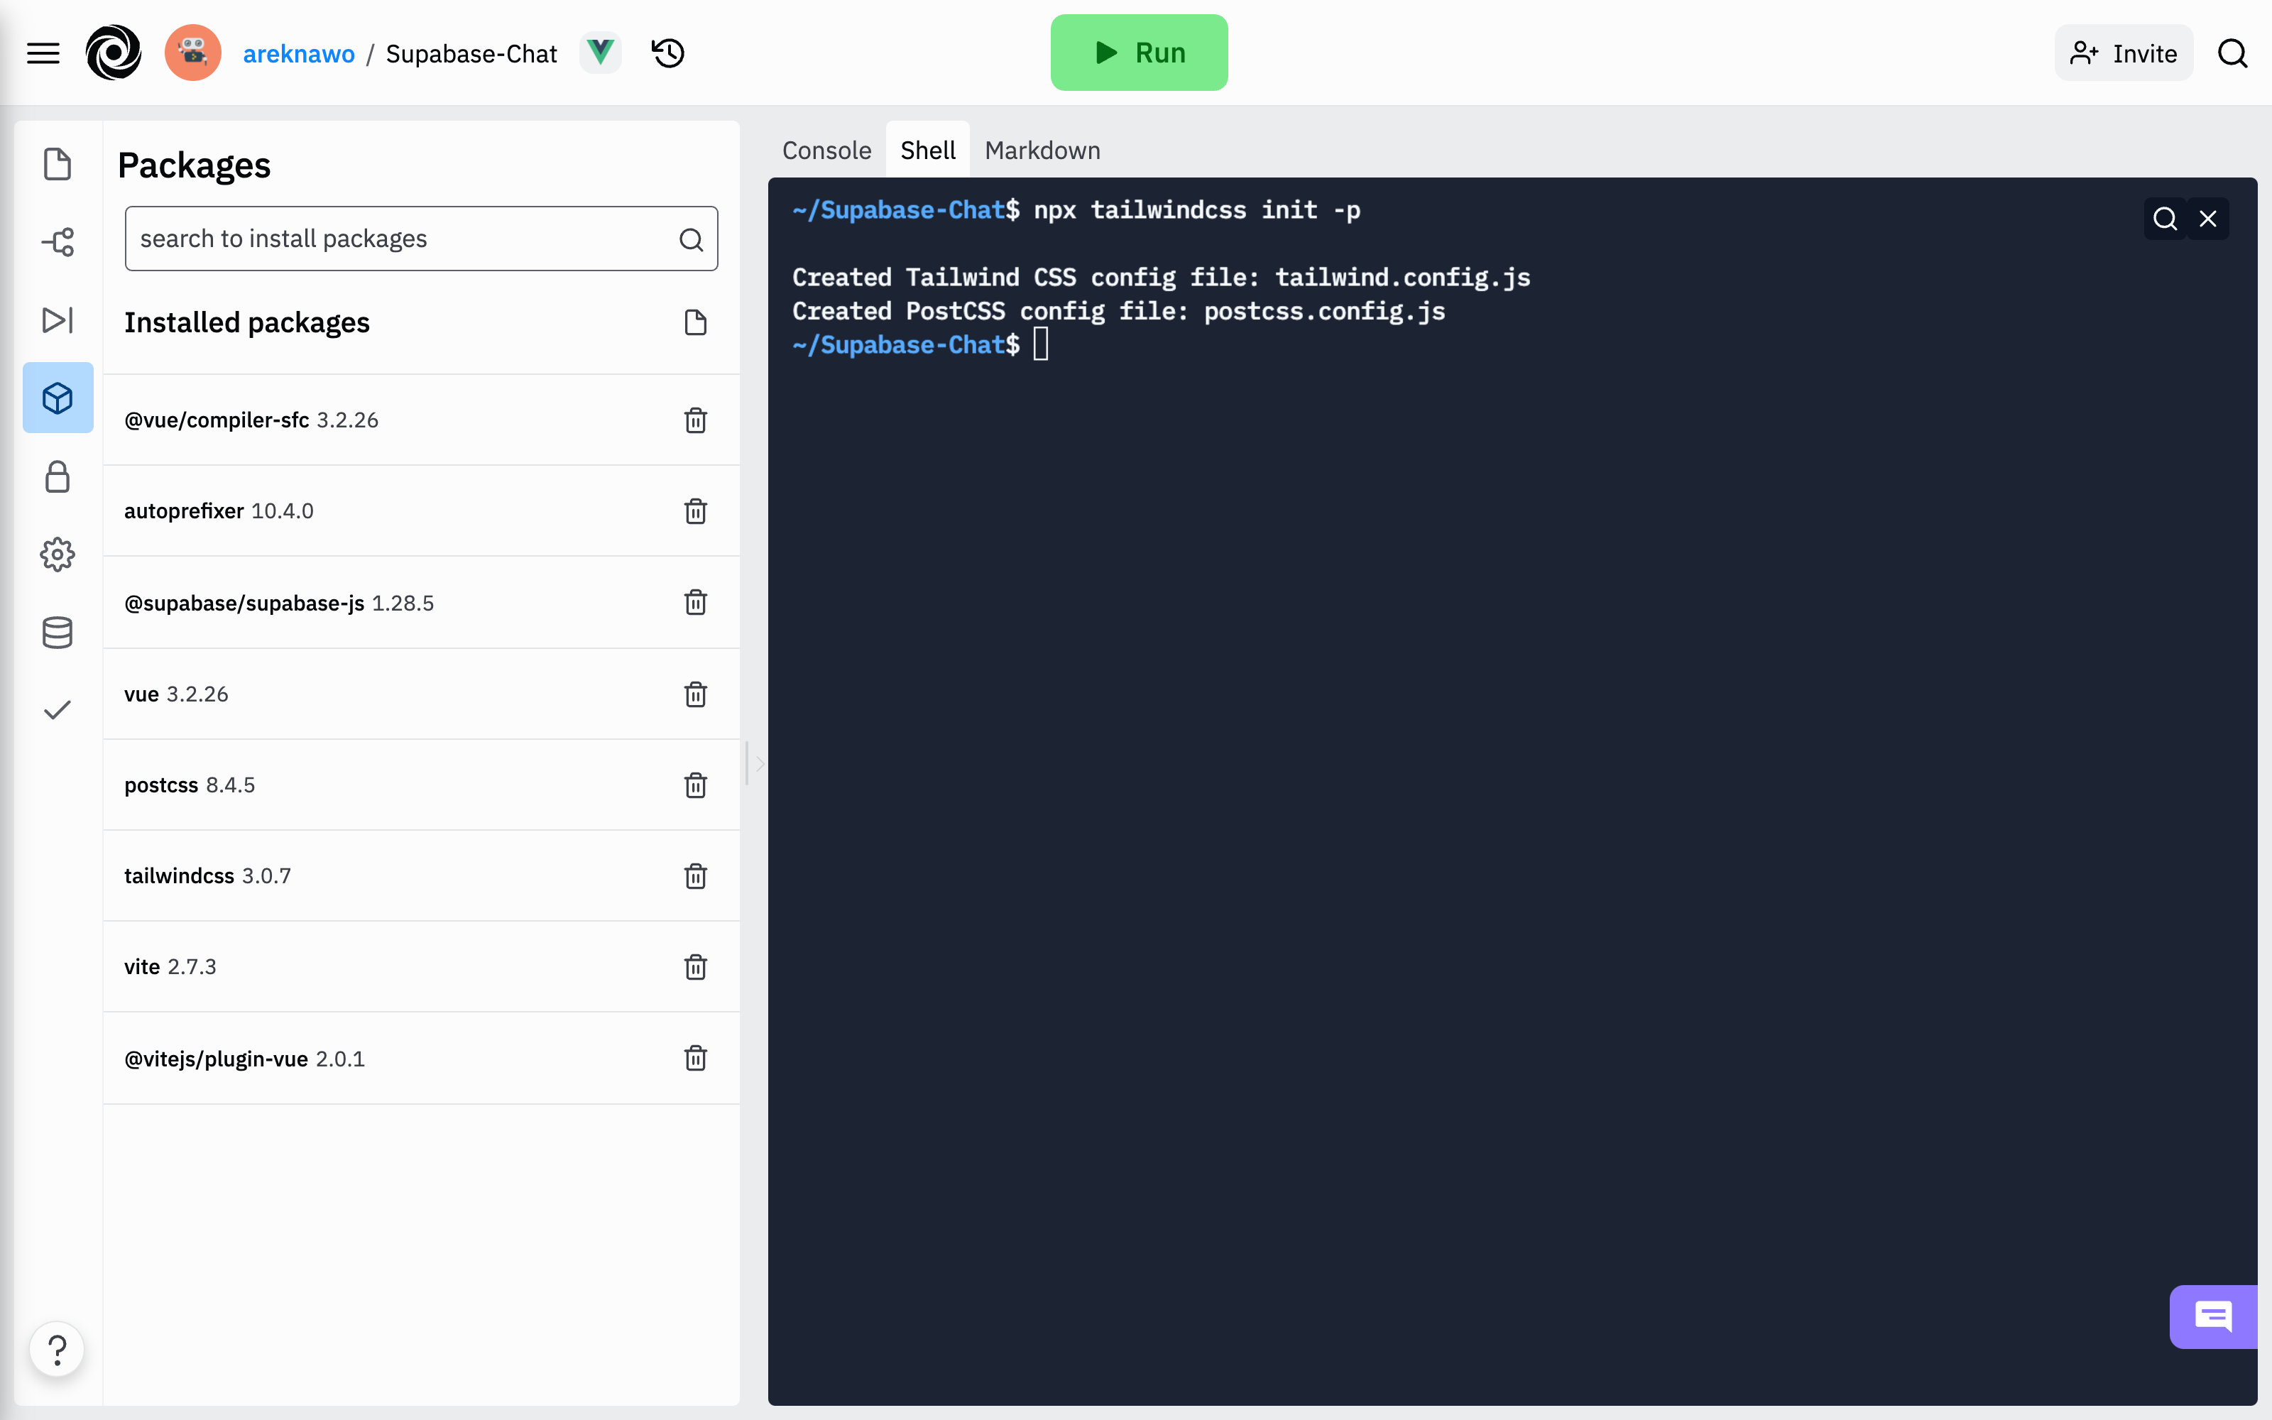
Task: Click the Debugger/Run sidebar icon
Action: pyautogui.click(x=58, y=319)
